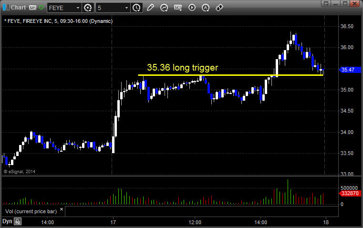Click the 36.50 price axis label
Viewport: 363px width, 228px height.
tap(347, 26)
